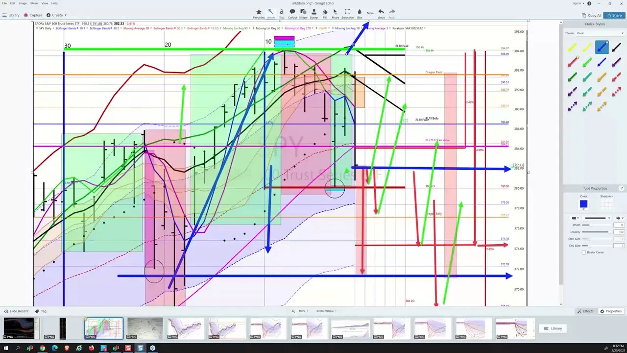
Task: Open the Windows Start menu
Action: 5,348
